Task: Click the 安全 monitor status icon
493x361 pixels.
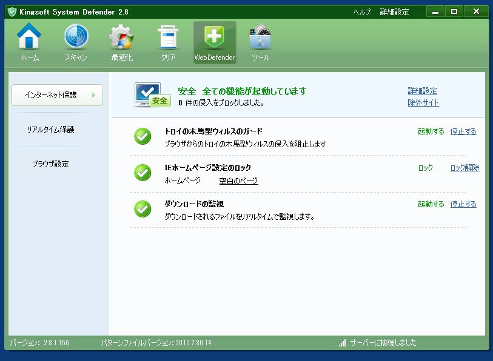Action: click(152, 95)
